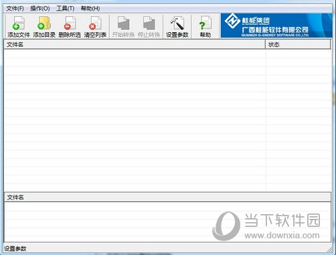
Task: Open the 操作(O) menu
Action: coord(40,9)
